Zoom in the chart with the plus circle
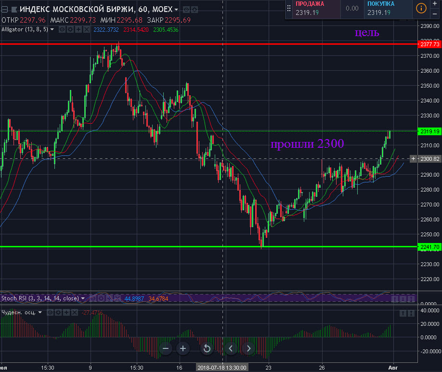442x372 pixels. coord(183,348)
